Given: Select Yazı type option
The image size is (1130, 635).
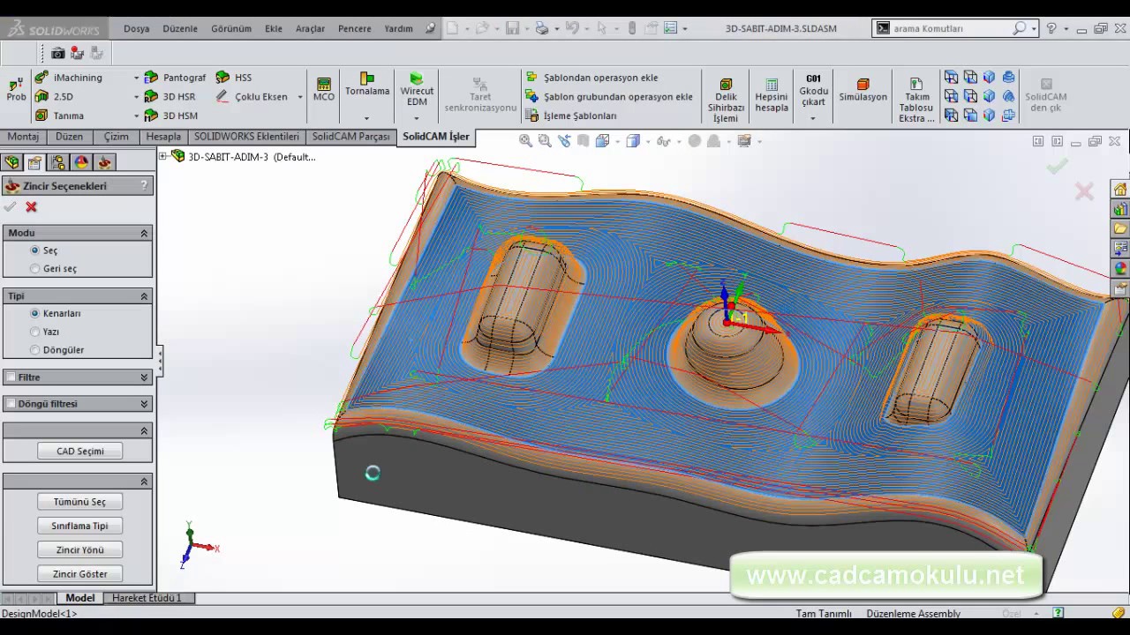Looking at the screenshot, I should tap(35, 332).
